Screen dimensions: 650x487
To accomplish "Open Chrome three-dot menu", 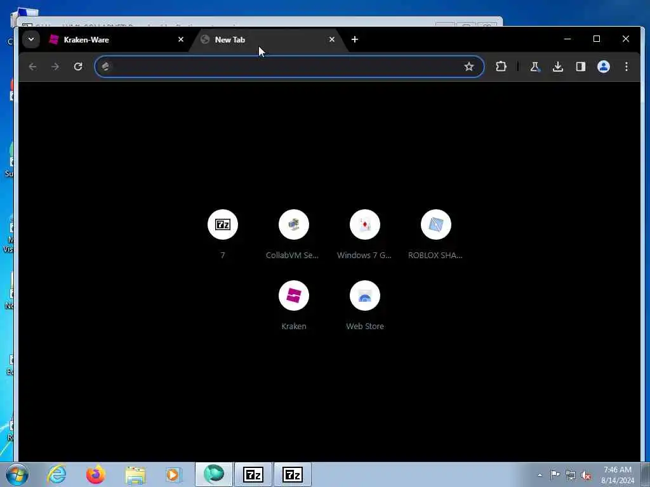I will pyautogui.click(x=627, y=67).
